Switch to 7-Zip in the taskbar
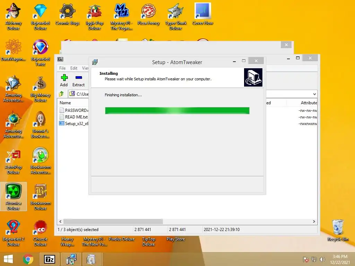 coord(50,259)
